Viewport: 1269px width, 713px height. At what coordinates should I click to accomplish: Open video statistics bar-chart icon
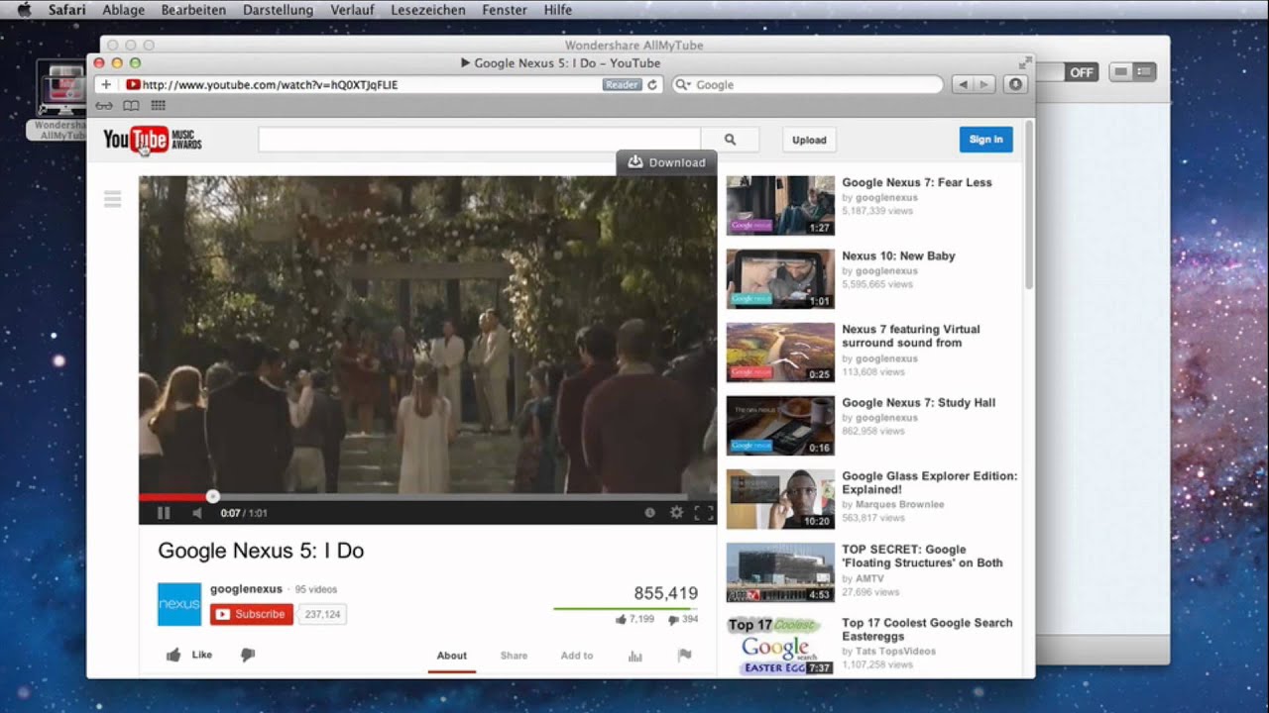point(635,656)
